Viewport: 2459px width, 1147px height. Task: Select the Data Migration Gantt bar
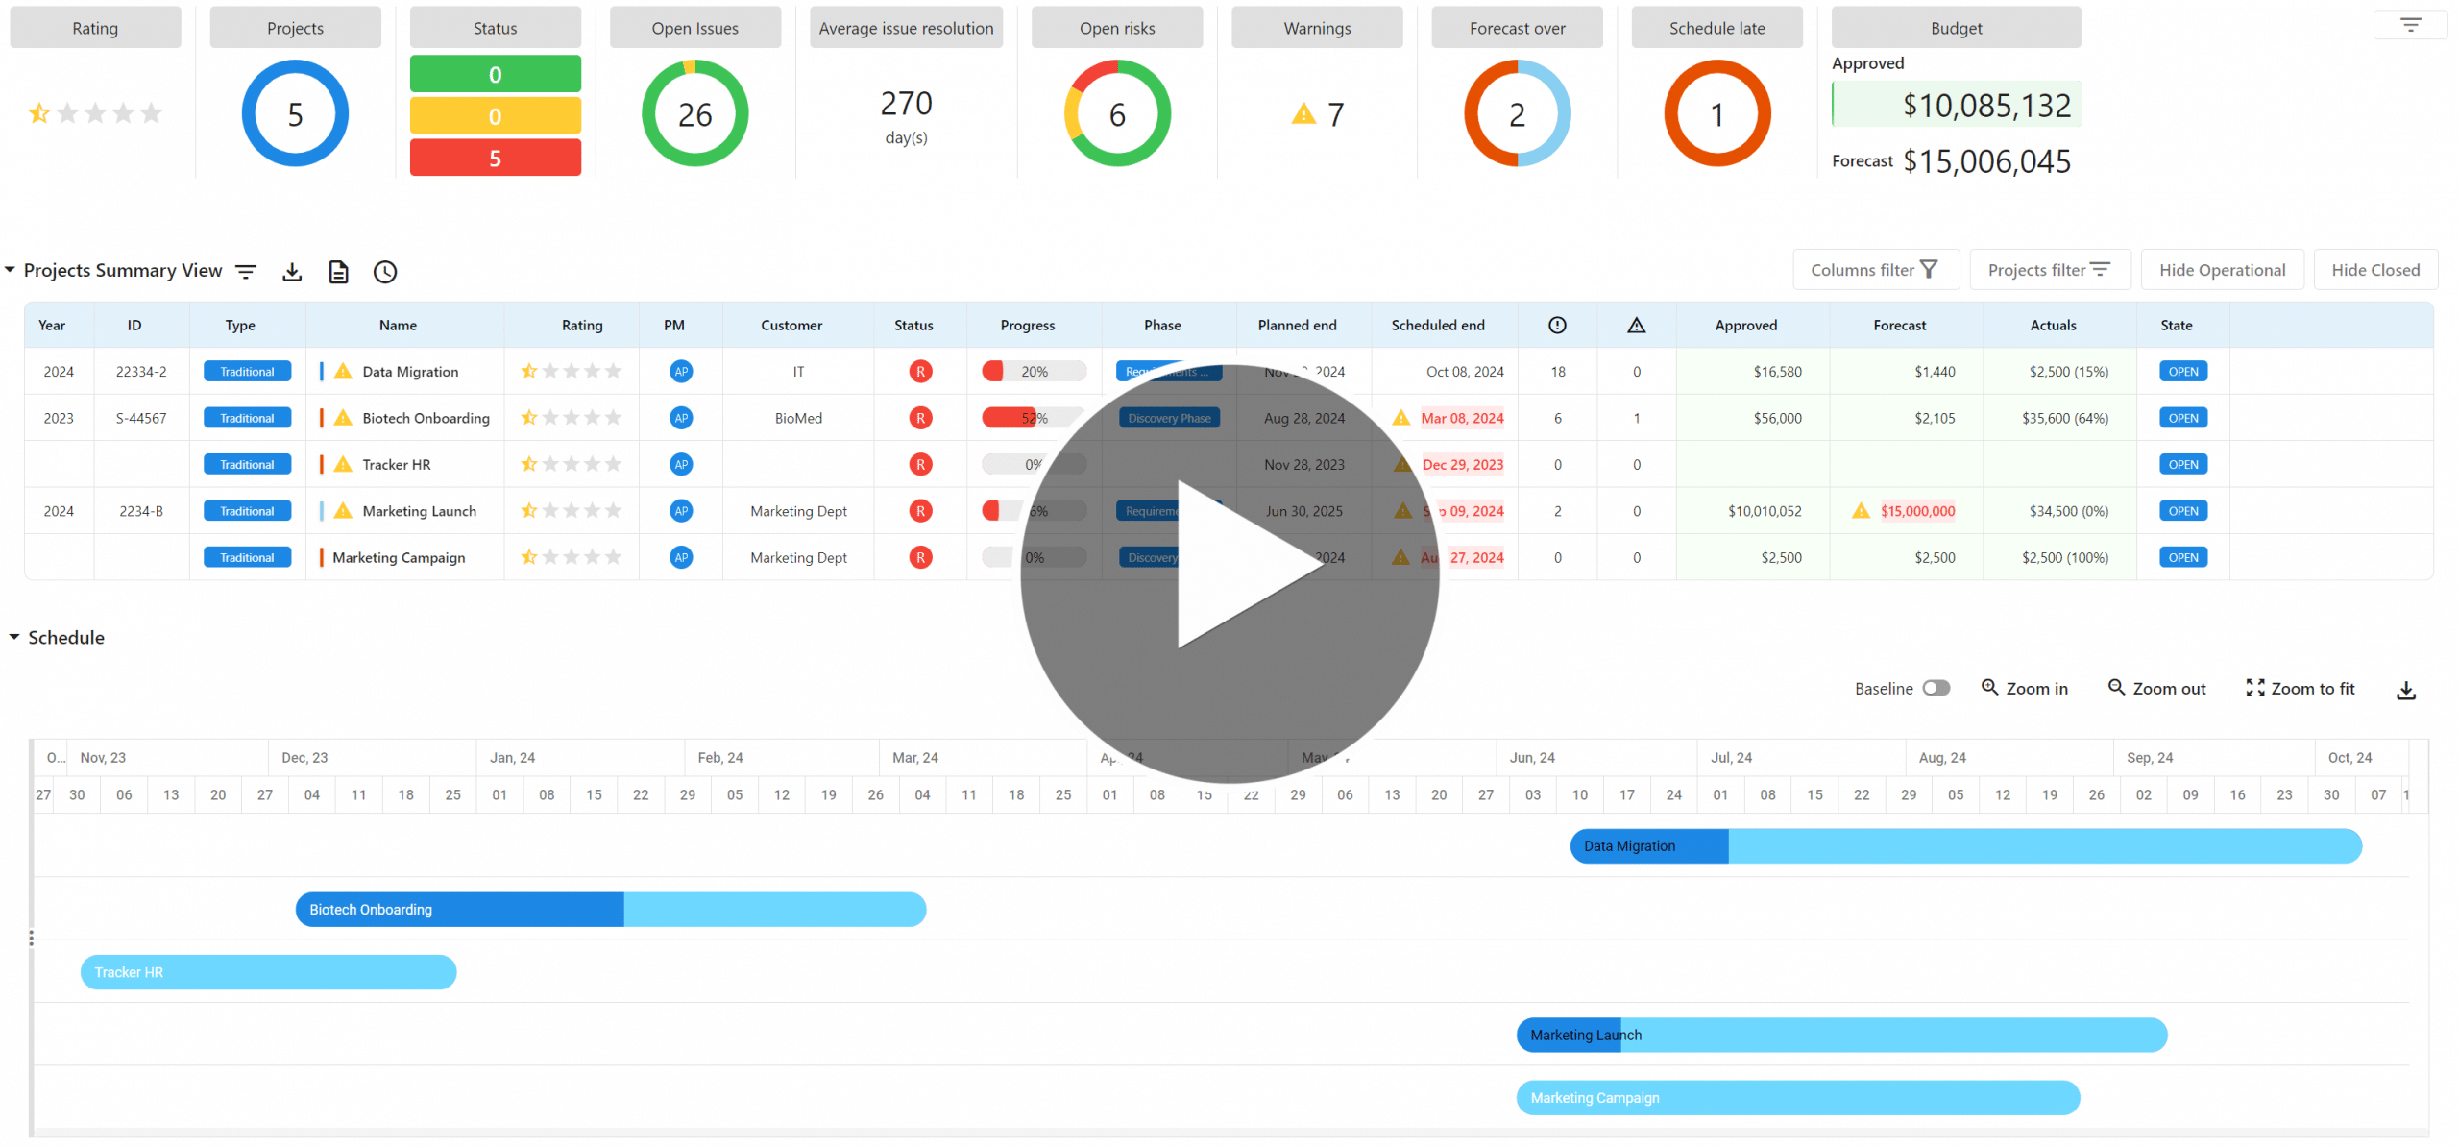point(1965,845)
